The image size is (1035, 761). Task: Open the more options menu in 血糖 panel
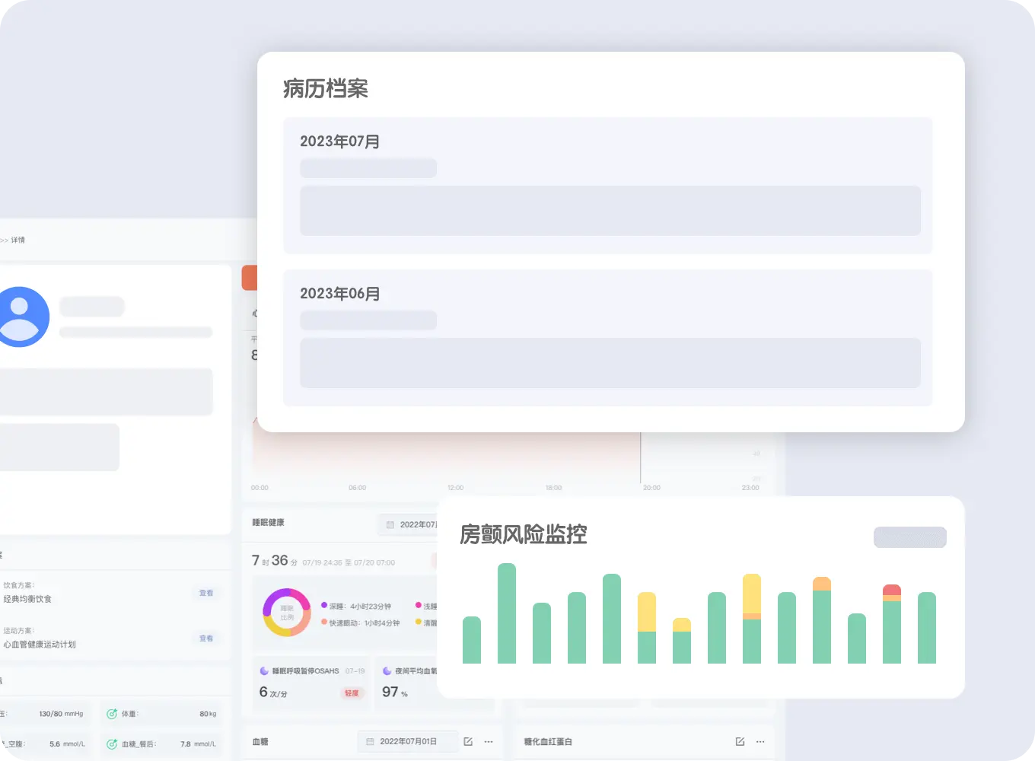coord(489,741)
